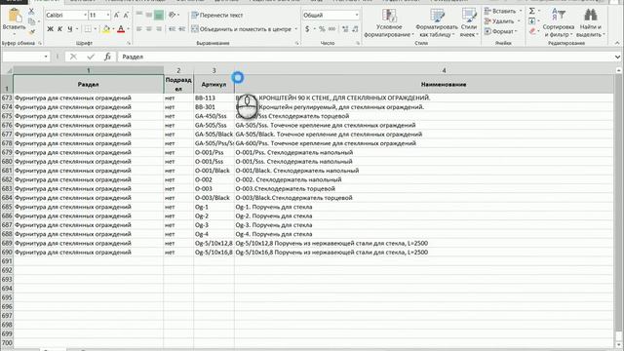Open the font size 11 dropdown
Screen dimensions: 624x351
click(108, 16)
